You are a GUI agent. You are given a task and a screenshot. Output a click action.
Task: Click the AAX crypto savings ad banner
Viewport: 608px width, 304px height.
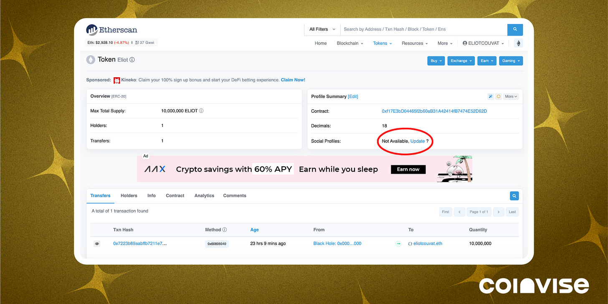pyautogui.click(x=304, y=169)
